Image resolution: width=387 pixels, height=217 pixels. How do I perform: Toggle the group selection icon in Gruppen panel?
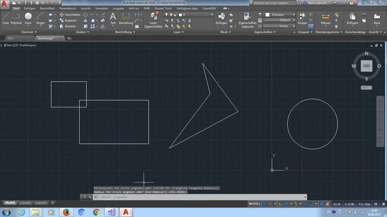point(311,26)
